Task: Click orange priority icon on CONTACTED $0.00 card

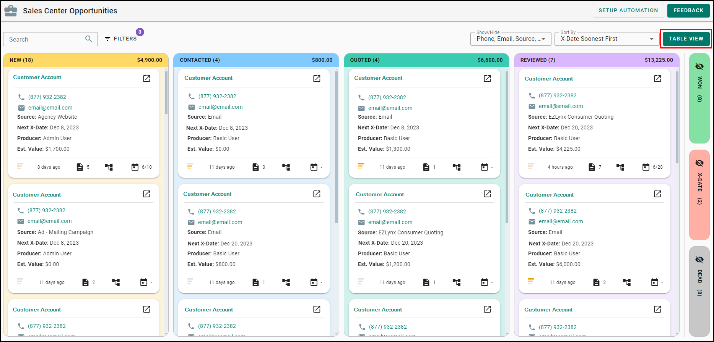Action: click(x=190, y=166)
